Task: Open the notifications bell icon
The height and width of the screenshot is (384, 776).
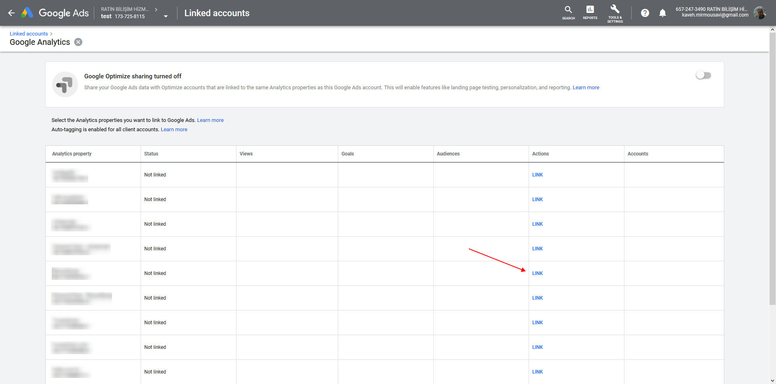Action: (662, 13)
